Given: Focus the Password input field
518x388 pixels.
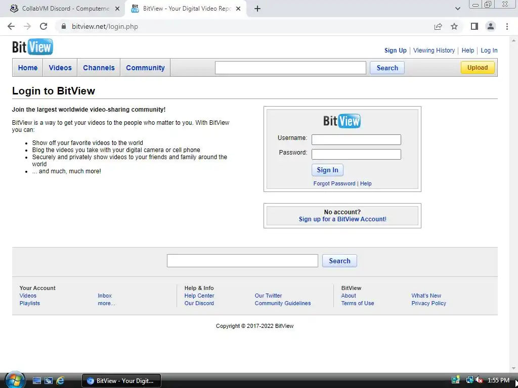Looking at the screenshot, I should coord(356,155).
